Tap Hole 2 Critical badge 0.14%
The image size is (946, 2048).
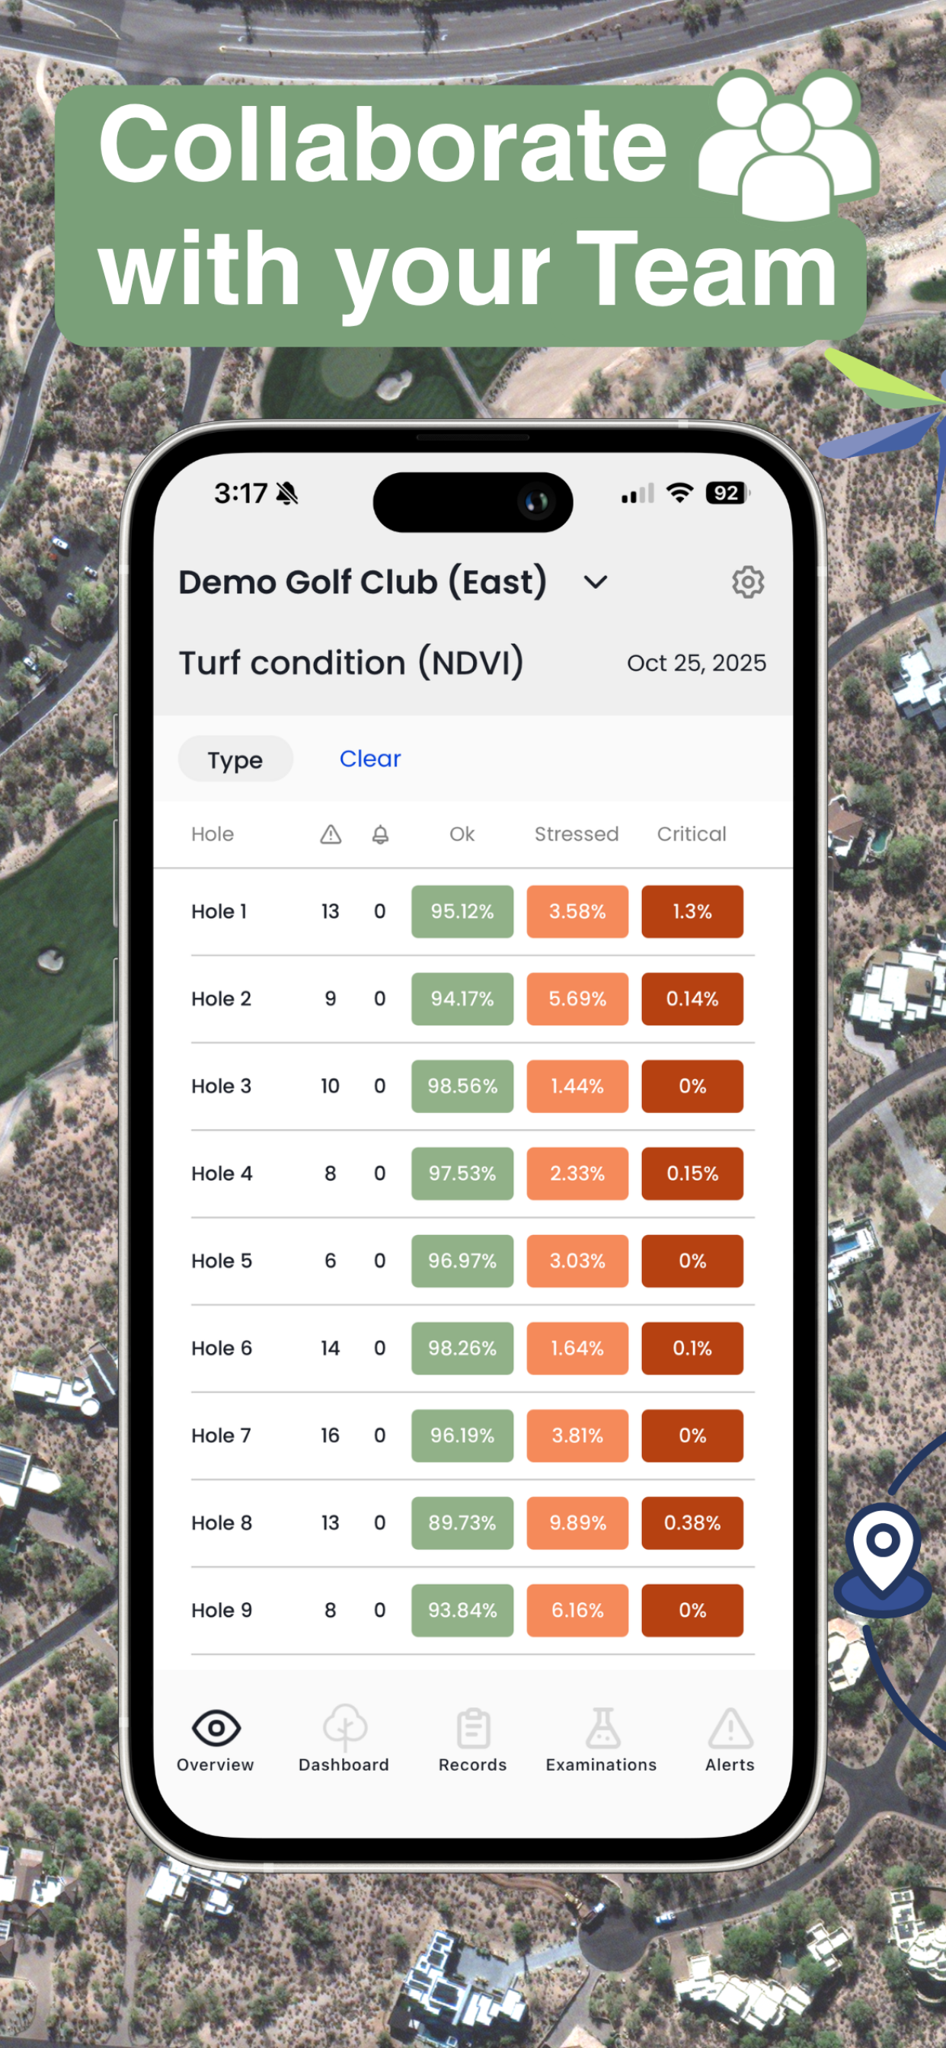point(692,1000)
